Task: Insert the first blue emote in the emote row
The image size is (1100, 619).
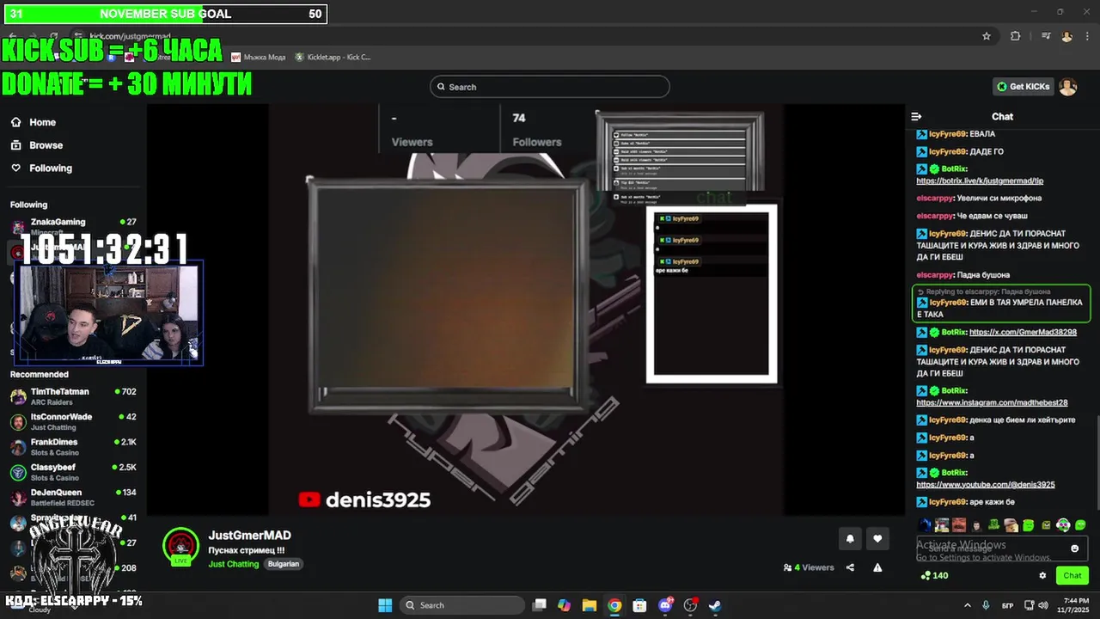Action: tap(925, 524)
